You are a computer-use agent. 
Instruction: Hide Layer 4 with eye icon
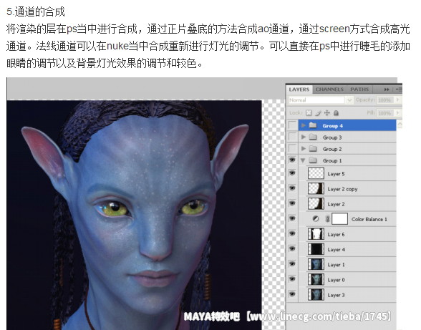coord(292,248)
